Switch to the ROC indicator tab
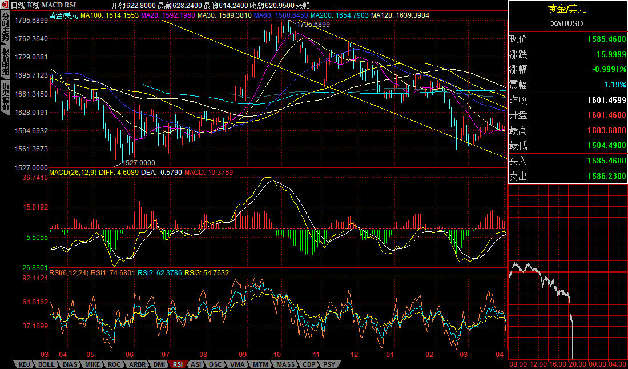This screenshot has width=628, height=369. [x=114, y=364]
